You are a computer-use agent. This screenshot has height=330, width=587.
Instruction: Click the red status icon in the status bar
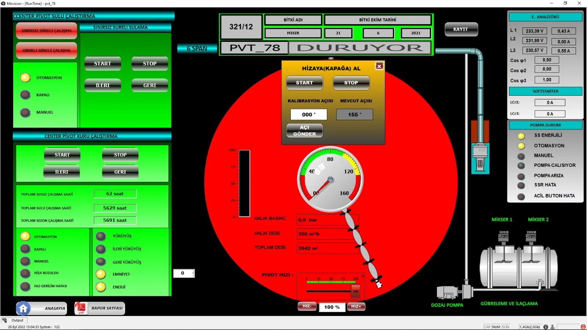[583, 327]
